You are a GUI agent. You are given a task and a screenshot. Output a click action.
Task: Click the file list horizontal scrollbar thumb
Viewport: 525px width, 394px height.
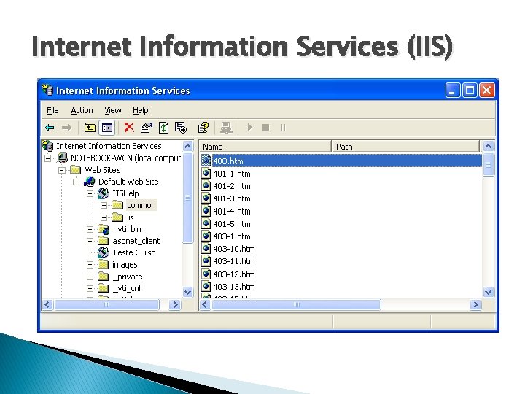(x=296, y=305)
